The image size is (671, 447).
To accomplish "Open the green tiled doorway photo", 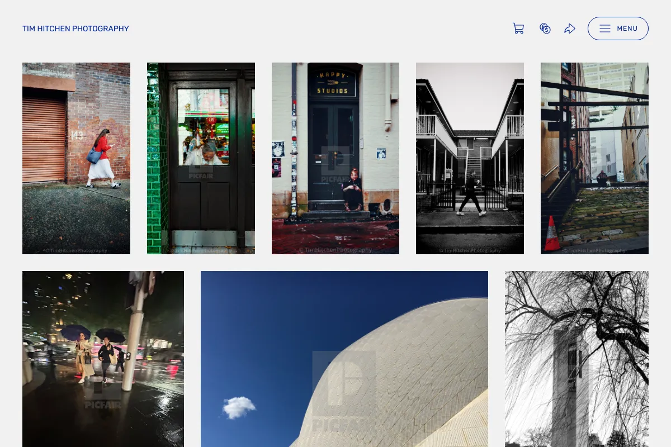I will tap(201, 158).
